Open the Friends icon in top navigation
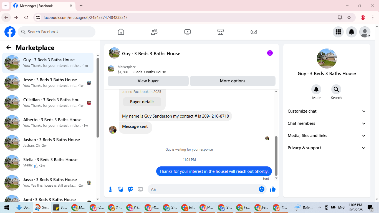The height and width of the screenshot is (213, 379). 154,32
